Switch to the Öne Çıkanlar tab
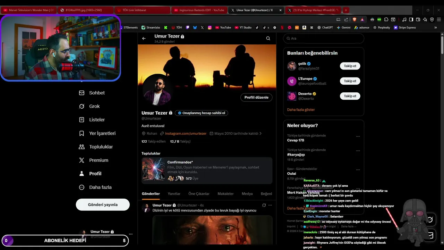Image resolution: width=444 pixels, height=250 pixels. [x=199, y=194]
